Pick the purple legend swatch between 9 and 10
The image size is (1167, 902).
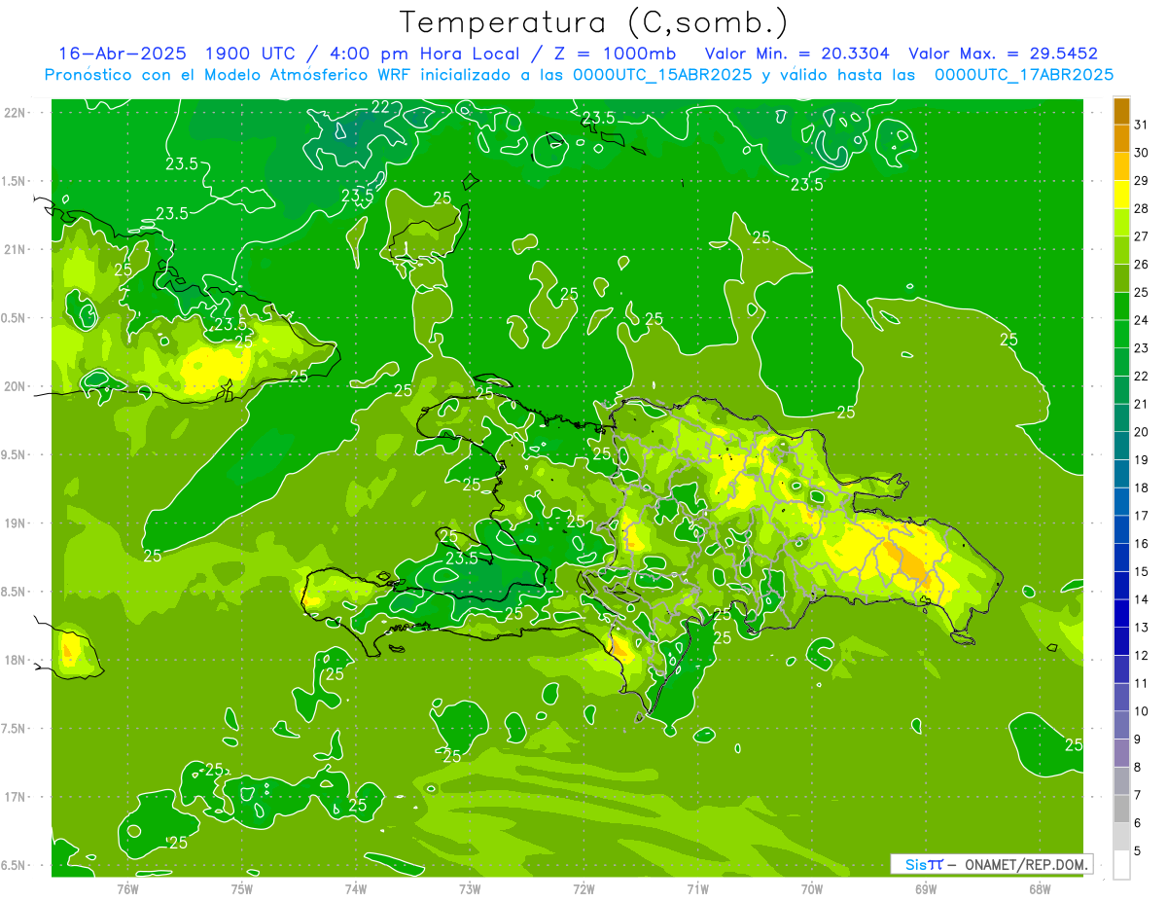click(x=1121, y=725)
